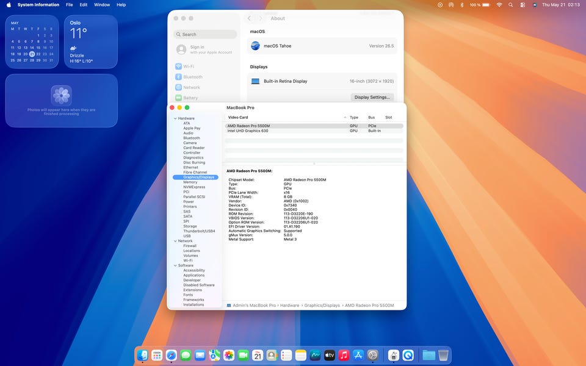586x366 pixels.
Task: Select Firewall under Network in sidebar
Action: tap(190, 246)
